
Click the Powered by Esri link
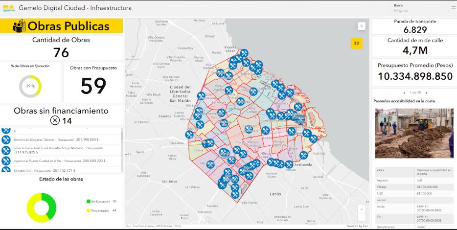356,226
